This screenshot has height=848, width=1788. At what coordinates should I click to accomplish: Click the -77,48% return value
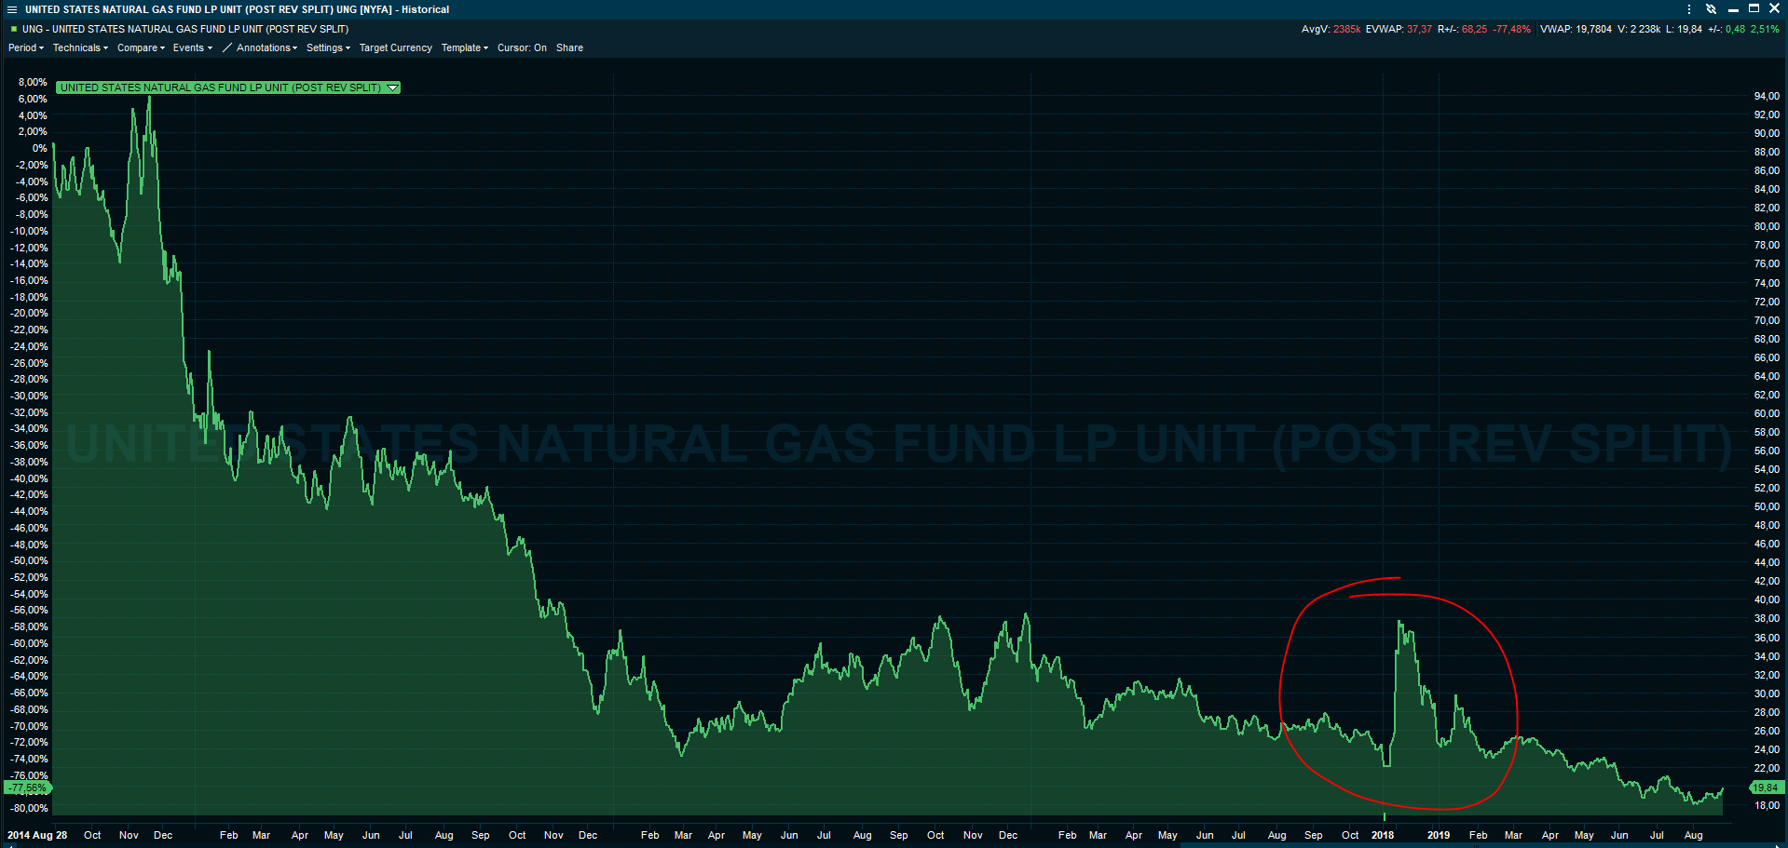click(1511, 29)
